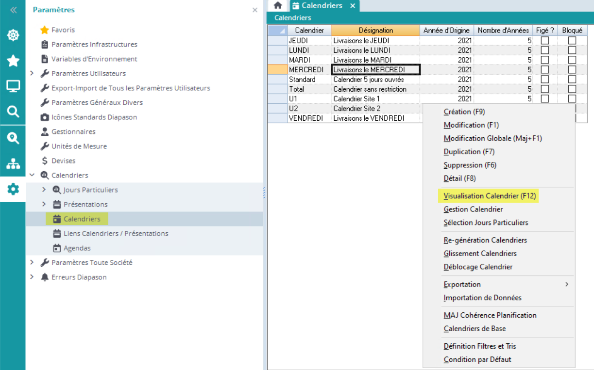Click the ship wheel icon in sidebar
This screenshot has height=370, width=594.
[x=13, y=35]
